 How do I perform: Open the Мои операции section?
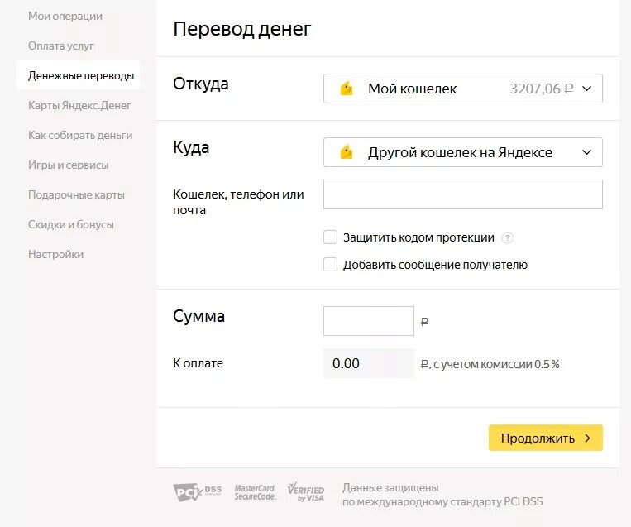(65, 16)
